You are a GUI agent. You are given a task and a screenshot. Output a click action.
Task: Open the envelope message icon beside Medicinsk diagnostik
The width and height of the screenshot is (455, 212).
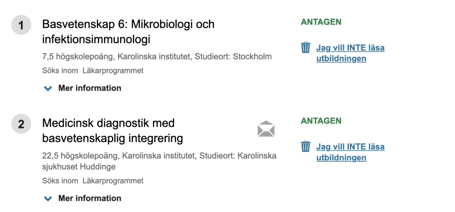click(x=266, y=129)
